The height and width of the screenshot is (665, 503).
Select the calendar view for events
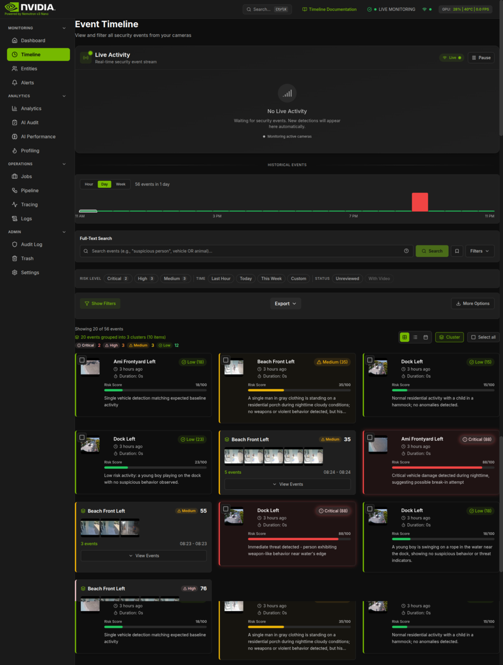[x=425, y=336]
